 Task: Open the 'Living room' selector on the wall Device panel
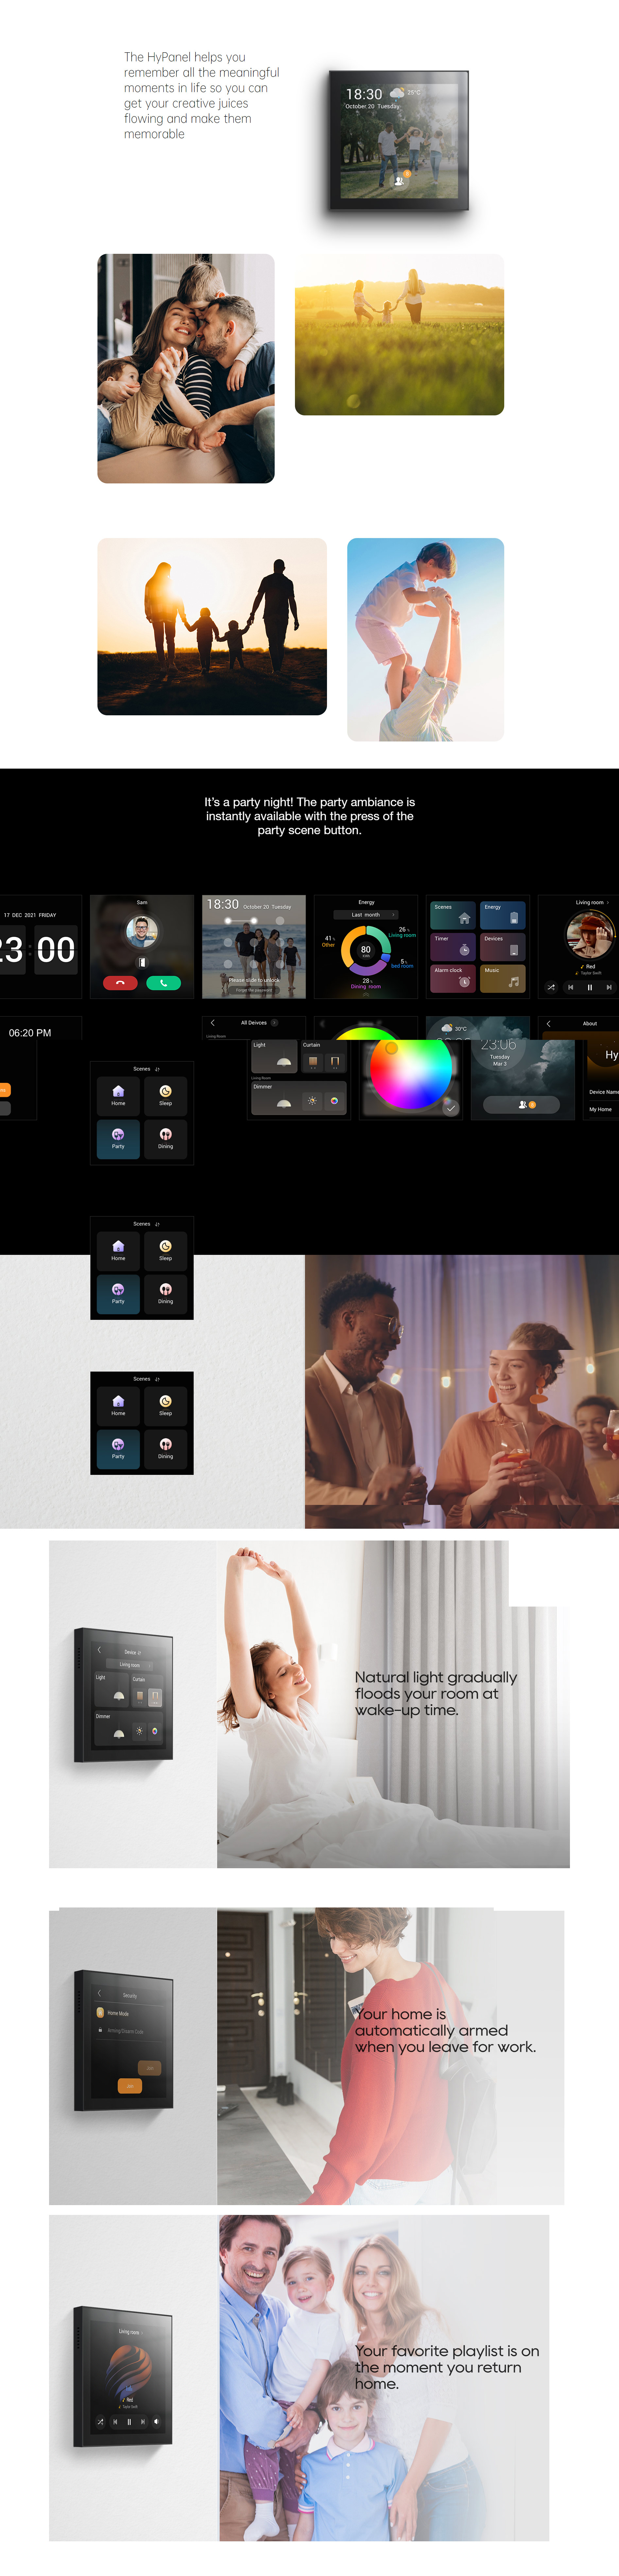click(130, 1665)
